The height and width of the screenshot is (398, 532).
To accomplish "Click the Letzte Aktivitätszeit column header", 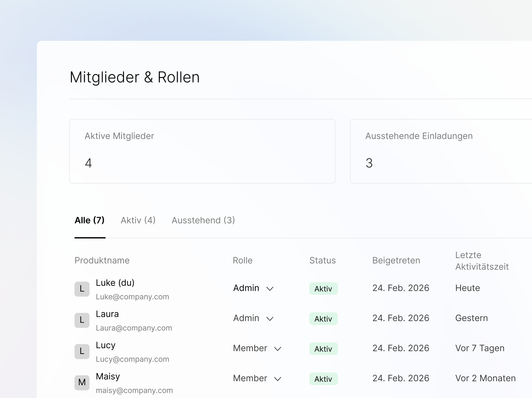I will click(x=482, y=261).
